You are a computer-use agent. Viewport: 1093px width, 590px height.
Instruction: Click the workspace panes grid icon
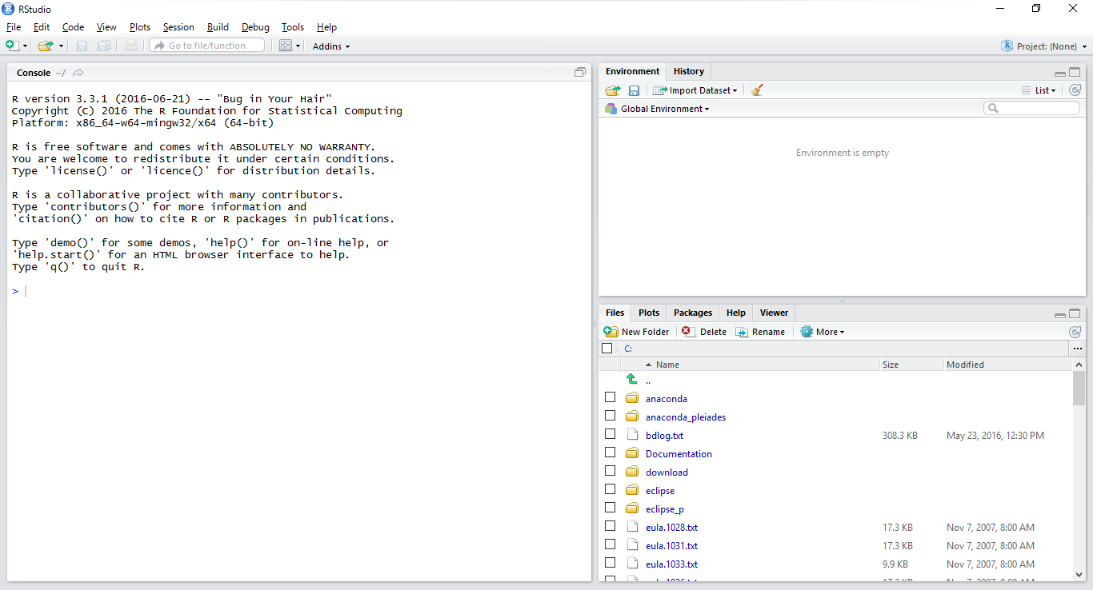pyautogui.click(x=286, y=46)
